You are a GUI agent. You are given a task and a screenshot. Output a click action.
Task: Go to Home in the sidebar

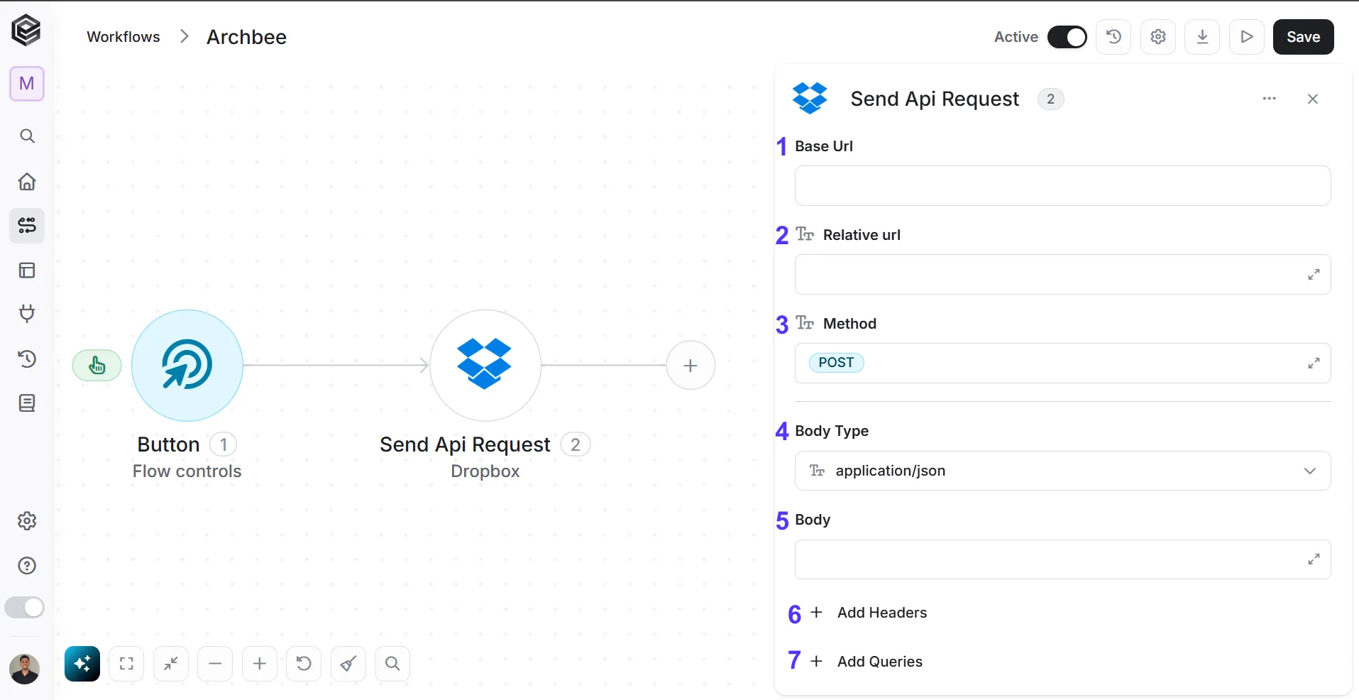tap(27, 181)
